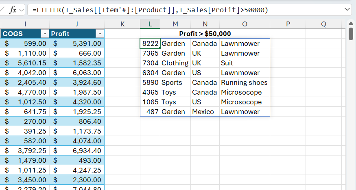Select the Profit value 5,391.00
The width and height of the screenshot is (356, 190).
click(77, 43)
